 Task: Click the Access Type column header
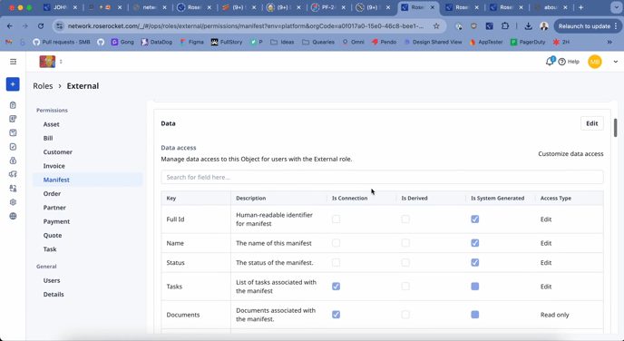point(556,198)
